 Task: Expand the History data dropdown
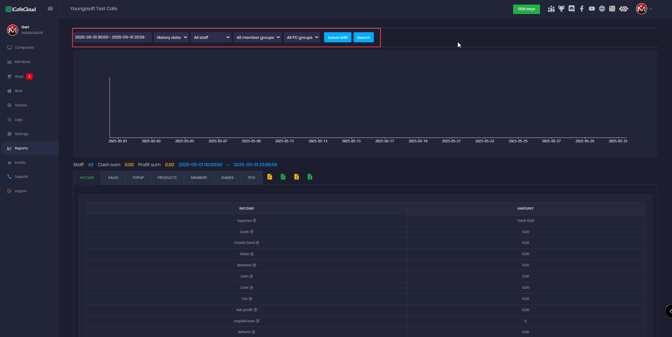[171, 37]
